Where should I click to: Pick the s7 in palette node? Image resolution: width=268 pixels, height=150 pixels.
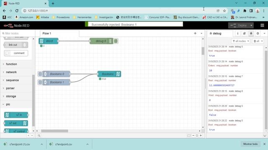[16, 115]
